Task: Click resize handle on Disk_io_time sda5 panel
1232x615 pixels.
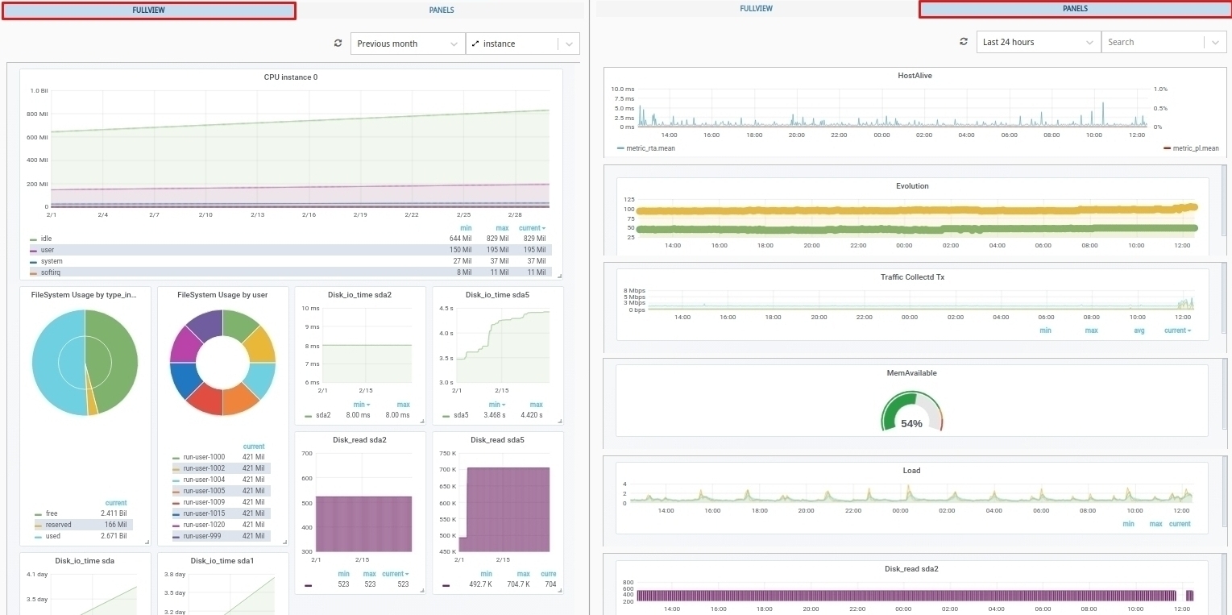Action: click(559, 421)
